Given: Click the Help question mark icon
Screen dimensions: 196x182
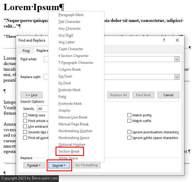Looking at the screenshot, I should [x=164, y=40].
